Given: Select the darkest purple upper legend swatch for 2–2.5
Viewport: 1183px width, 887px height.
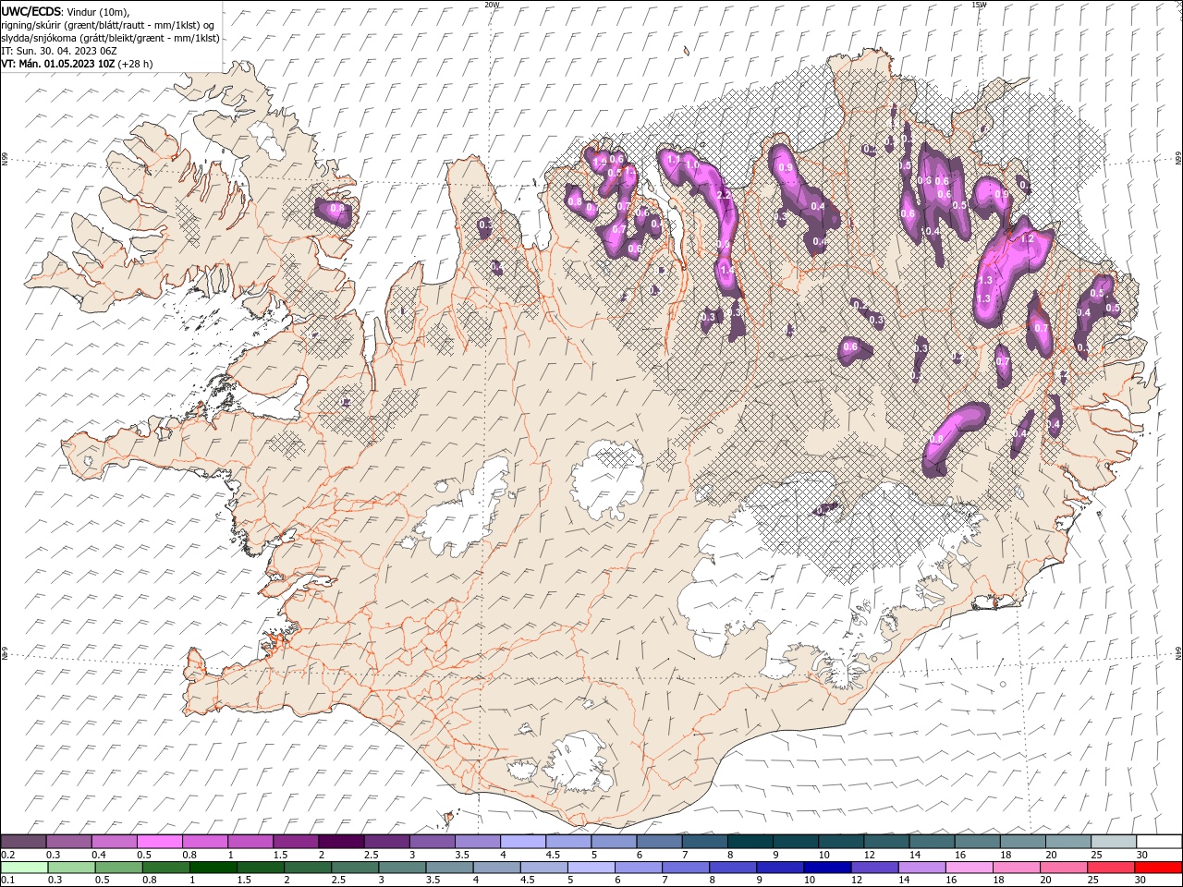Looking at the screenshot, I should tap(341, 842).
